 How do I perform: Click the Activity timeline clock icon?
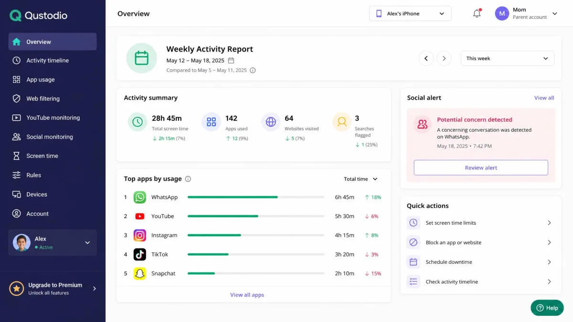pos(16,61)
